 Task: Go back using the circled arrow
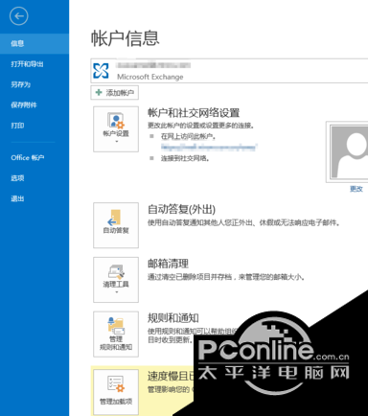pos(19,16)
